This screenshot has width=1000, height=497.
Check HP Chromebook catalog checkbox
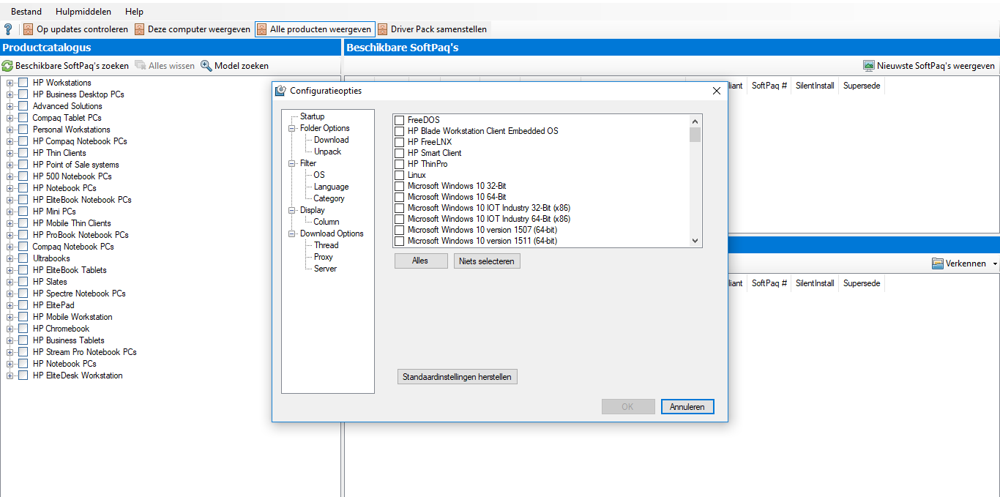(x=23, y=329)
